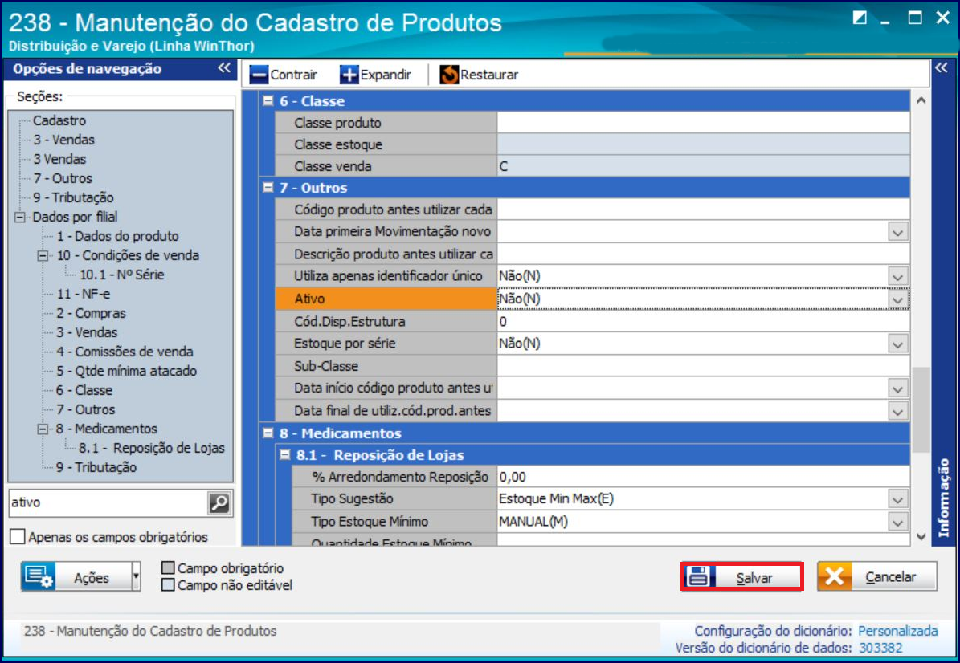Click the window restore-down style icon in title bar
Screen dimensions: 960x663
tap(860, 18)
